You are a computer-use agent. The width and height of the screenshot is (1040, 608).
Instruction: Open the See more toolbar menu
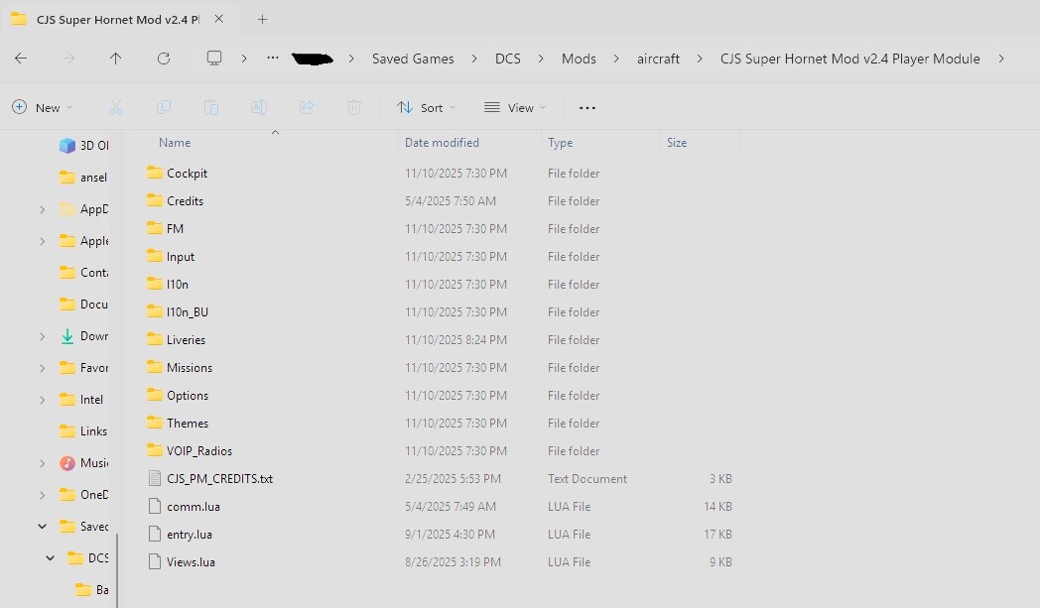tap(587, 107)
